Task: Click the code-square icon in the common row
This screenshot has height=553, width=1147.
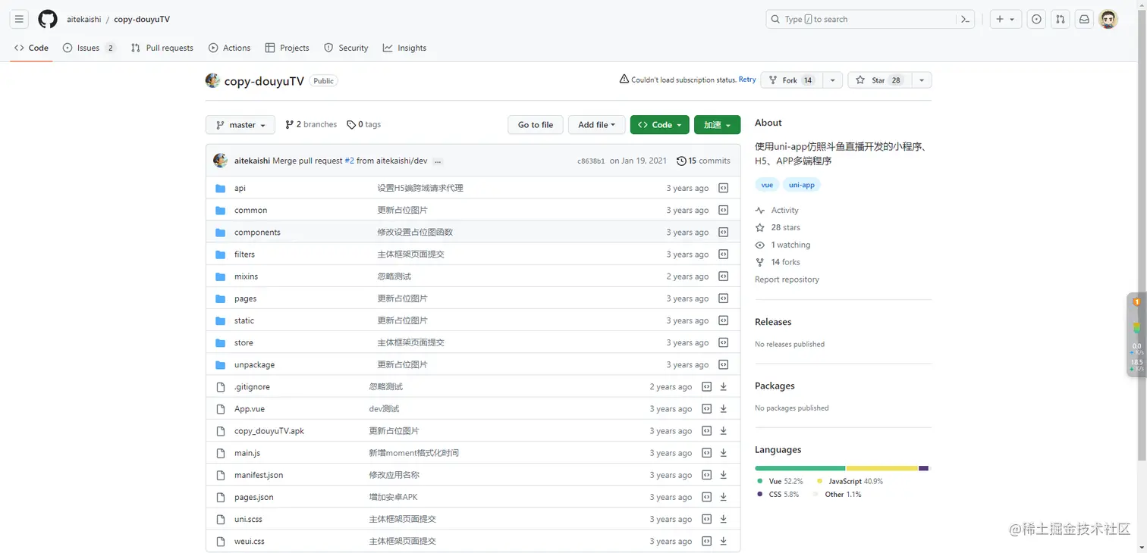Action: [x=724, y=210]
